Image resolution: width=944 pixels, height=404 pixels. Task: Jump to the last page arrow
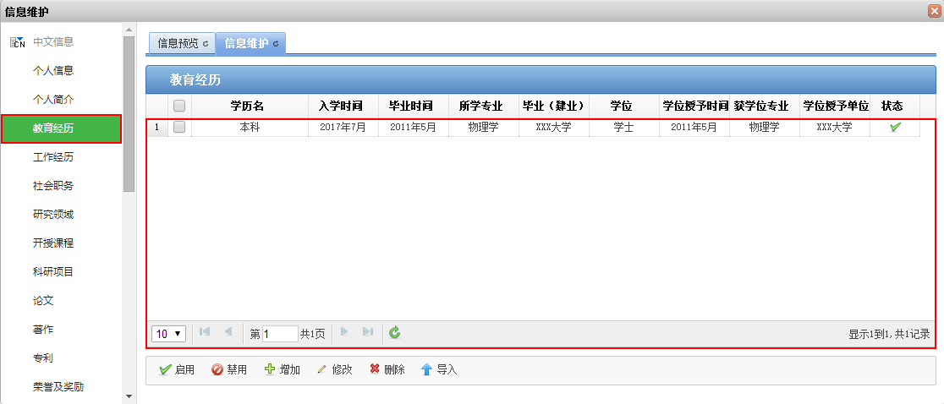tap(368, 333)
